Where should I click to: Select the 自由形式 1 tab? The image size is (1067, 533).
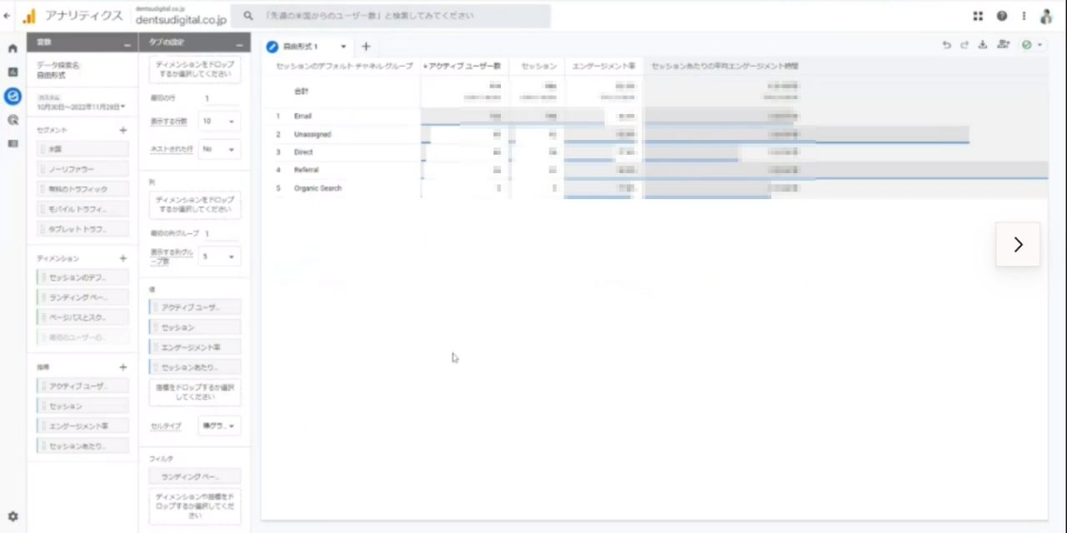[300, 47]
